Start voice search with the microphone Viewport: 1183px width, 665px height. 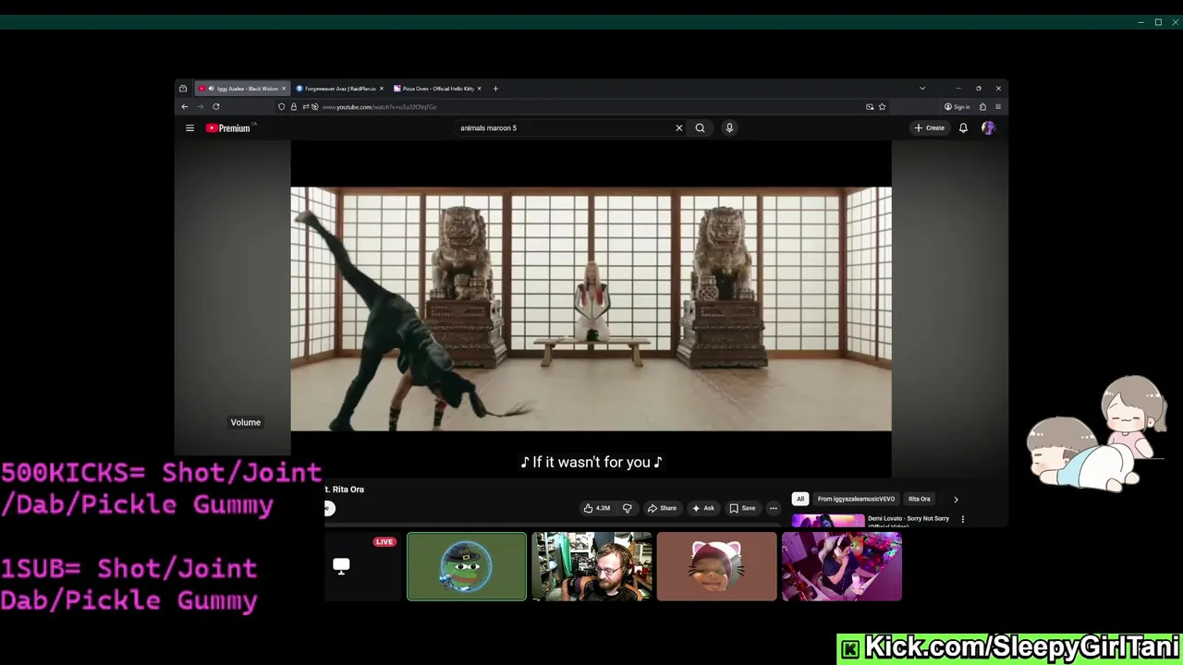tap(729, 128)
